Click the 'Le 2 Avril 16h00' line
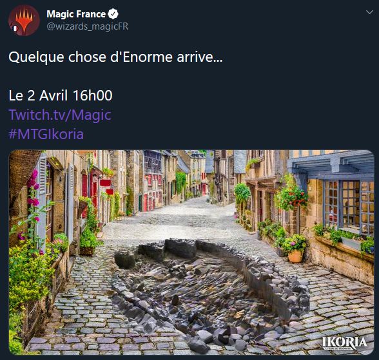379x360 pixels. tap(61, 95)
